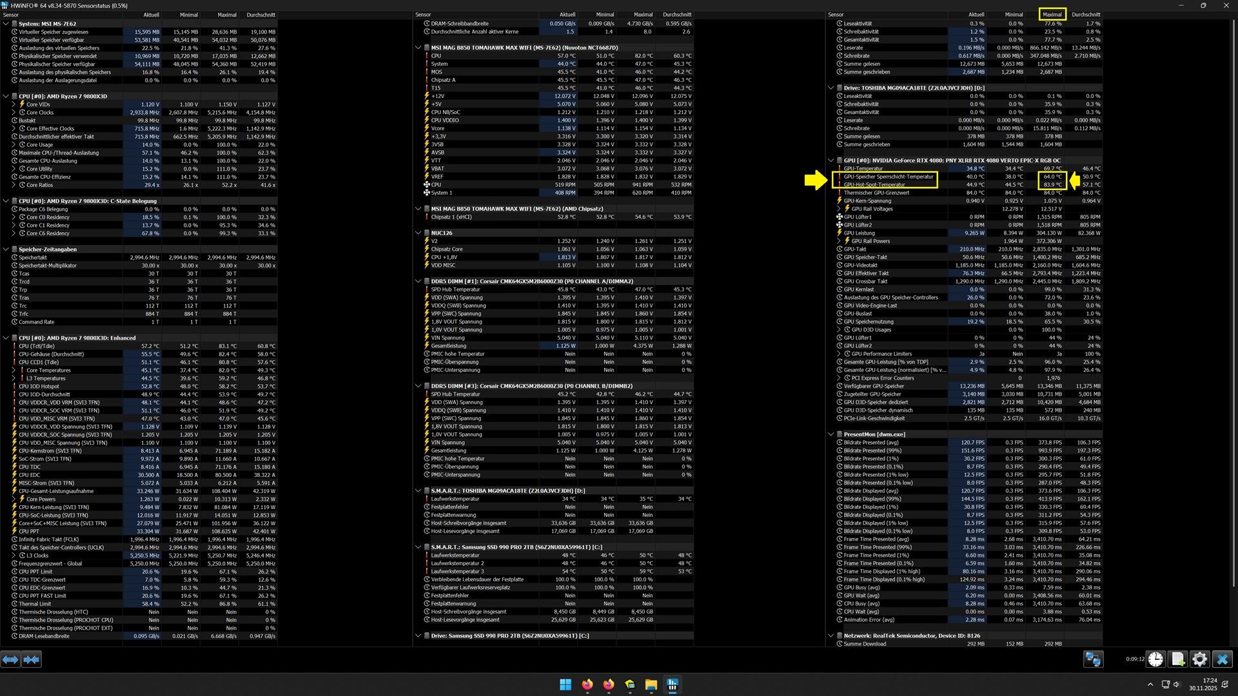Show hidden tray icons chevron
1238x696 pixels.
click(1150, 684)
